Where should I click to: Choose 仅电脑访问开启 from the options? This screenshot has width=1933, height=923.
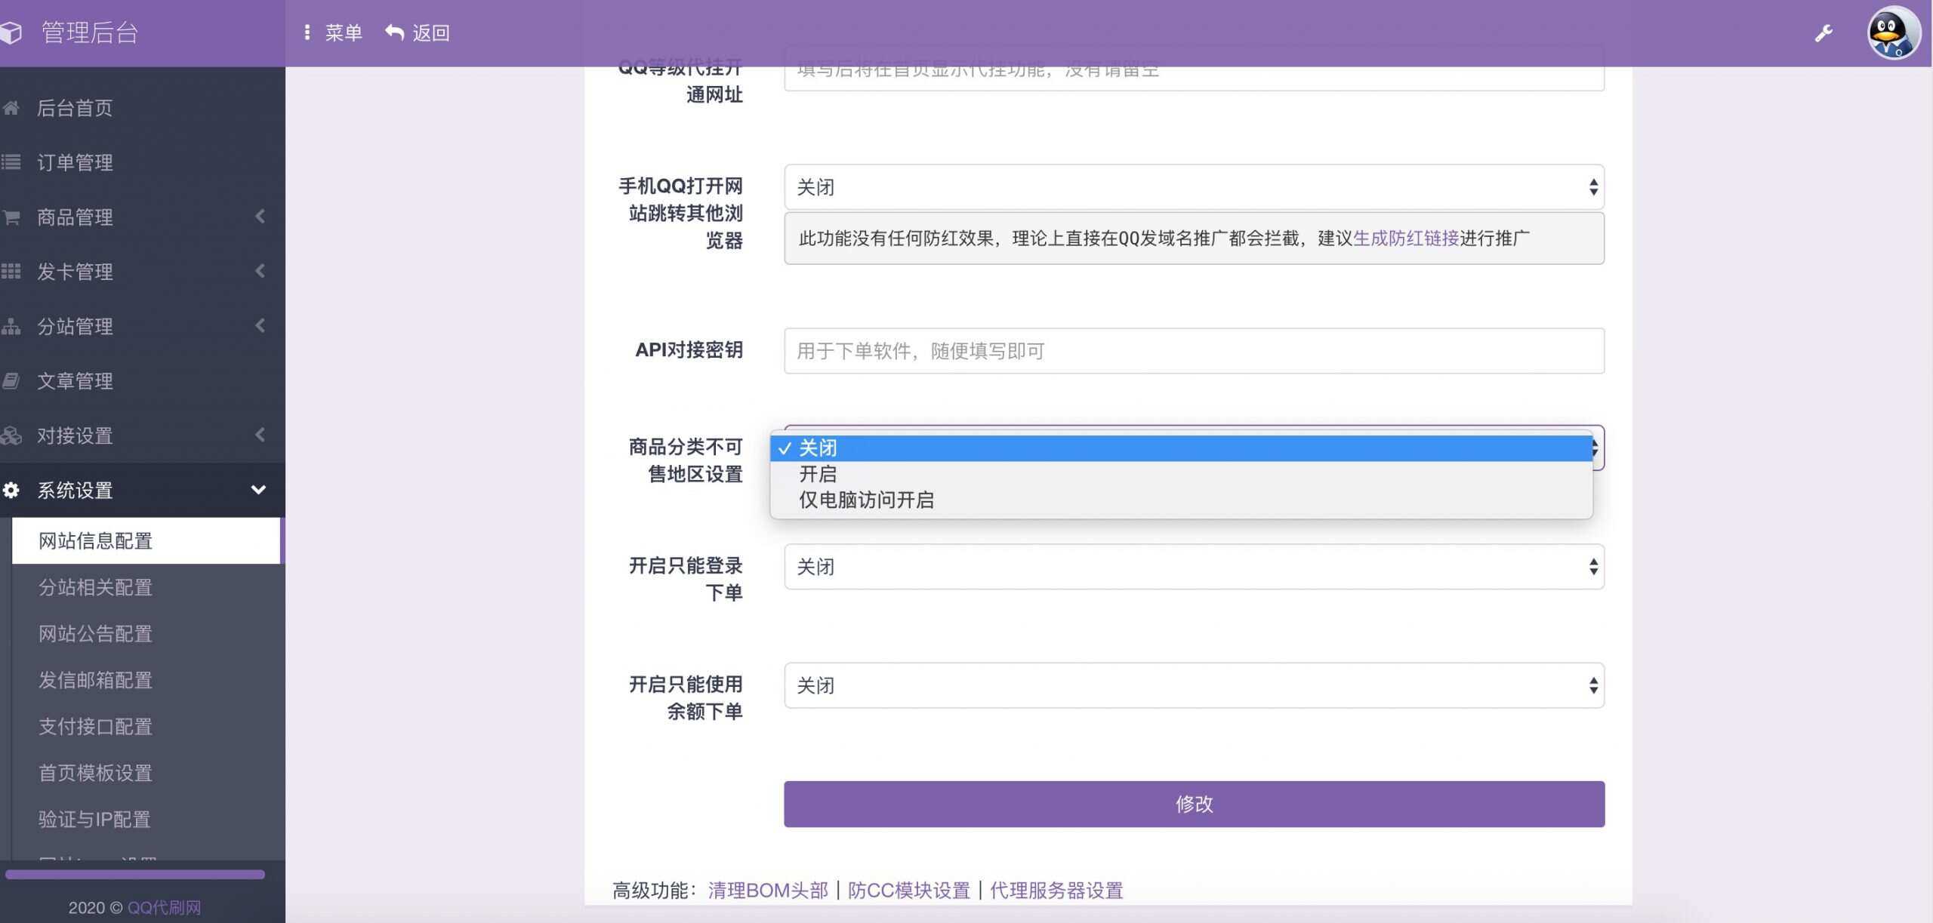pos(866,499)
